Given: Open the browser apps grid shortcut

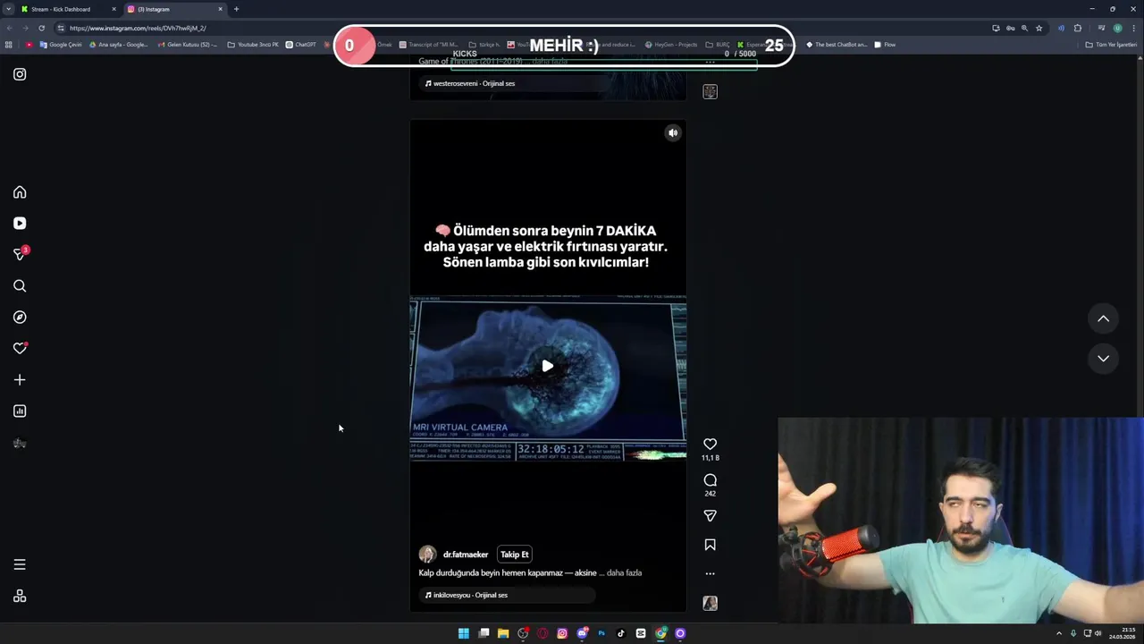Looking at the screenshot, I should [x=9, y=45].
